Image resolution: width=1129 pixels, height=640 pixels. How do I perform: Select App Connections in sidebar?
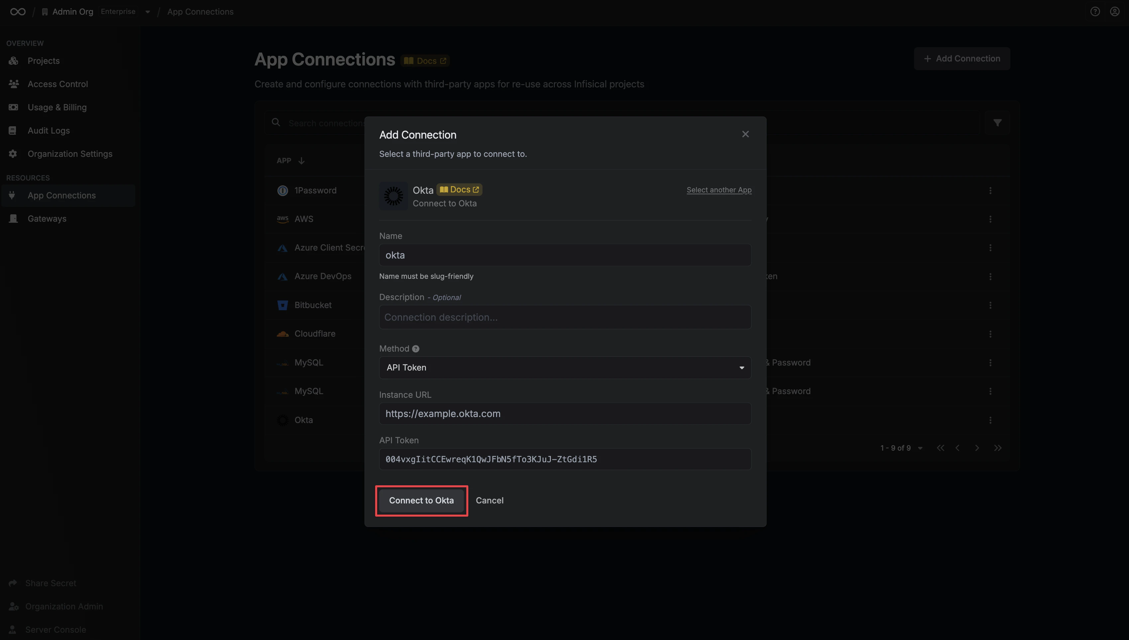pos(68,195)
